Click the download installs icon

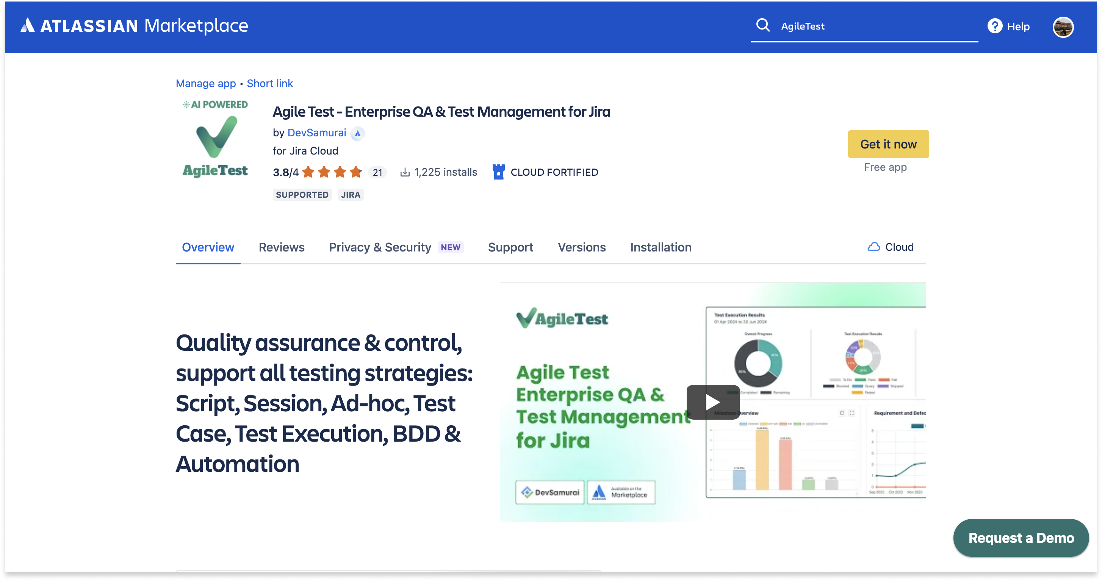(405, 172)
